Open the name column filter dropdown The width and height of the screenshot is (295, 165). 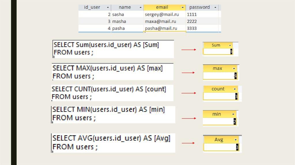point(141,7)
